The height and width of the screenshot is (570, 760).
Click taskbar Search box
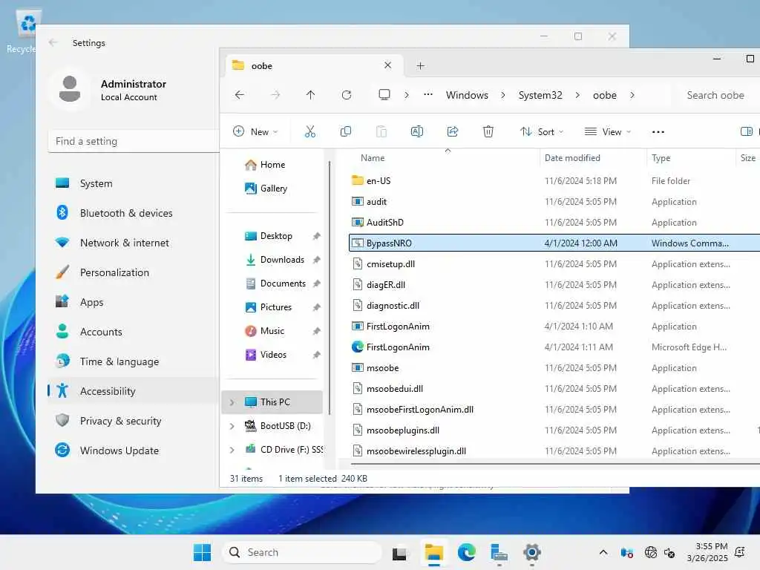tap(301, 552)
